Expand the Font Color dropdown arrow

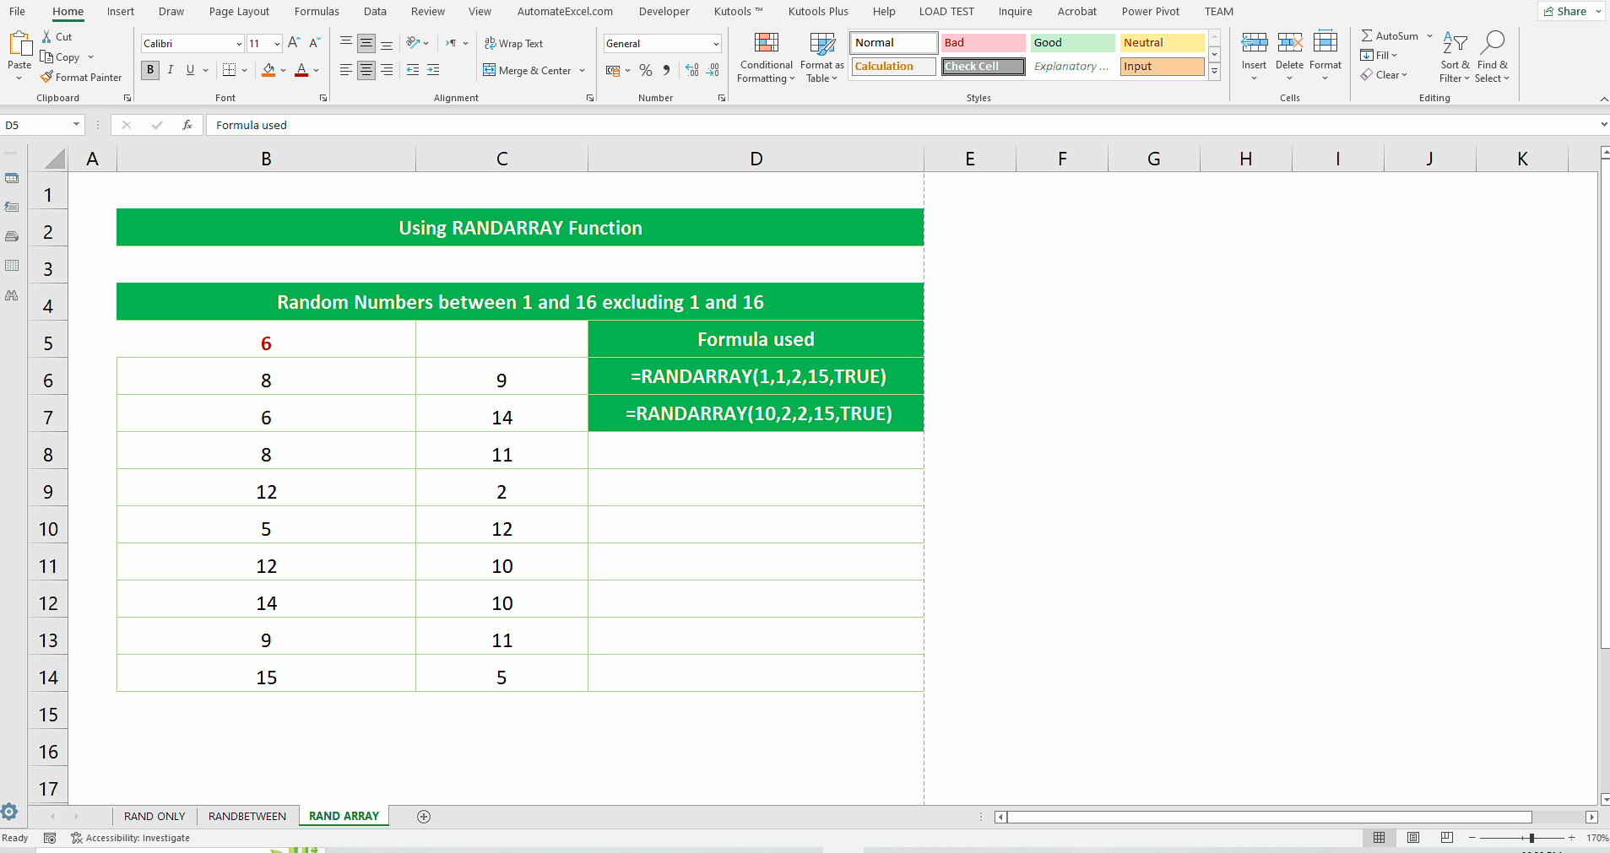pyautogui.click(x=316, y=71)
